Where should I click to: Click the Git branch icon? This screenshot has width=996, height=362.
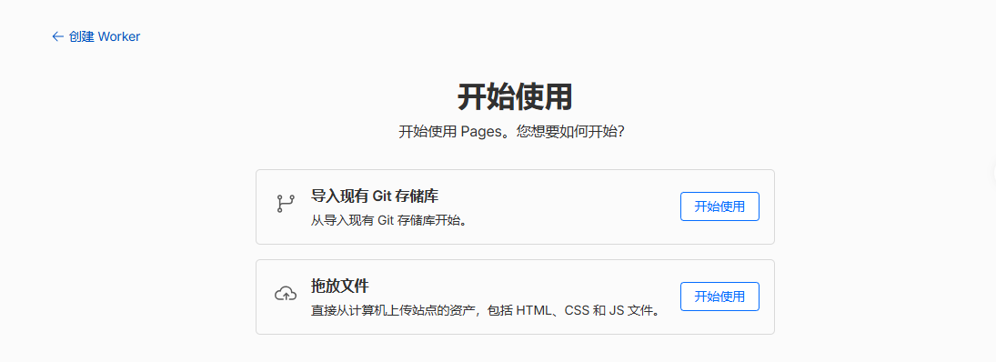coord(286,204)
